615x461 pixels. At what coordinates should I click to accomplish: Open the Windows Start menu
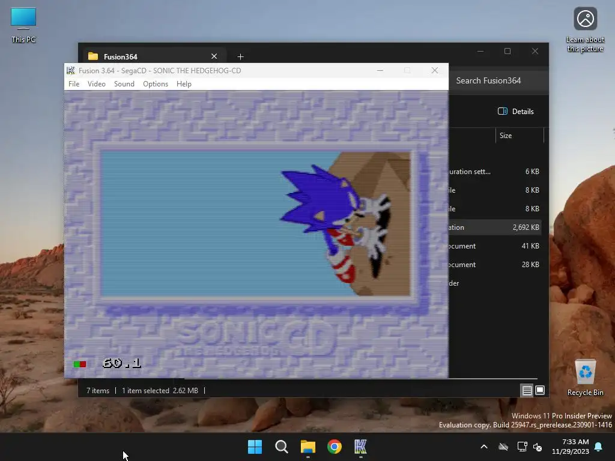pyautogui.click(x=255, y=447)
